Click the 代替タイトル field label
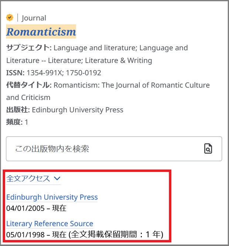This screenshot has height=246, width=229. [28, 85]
